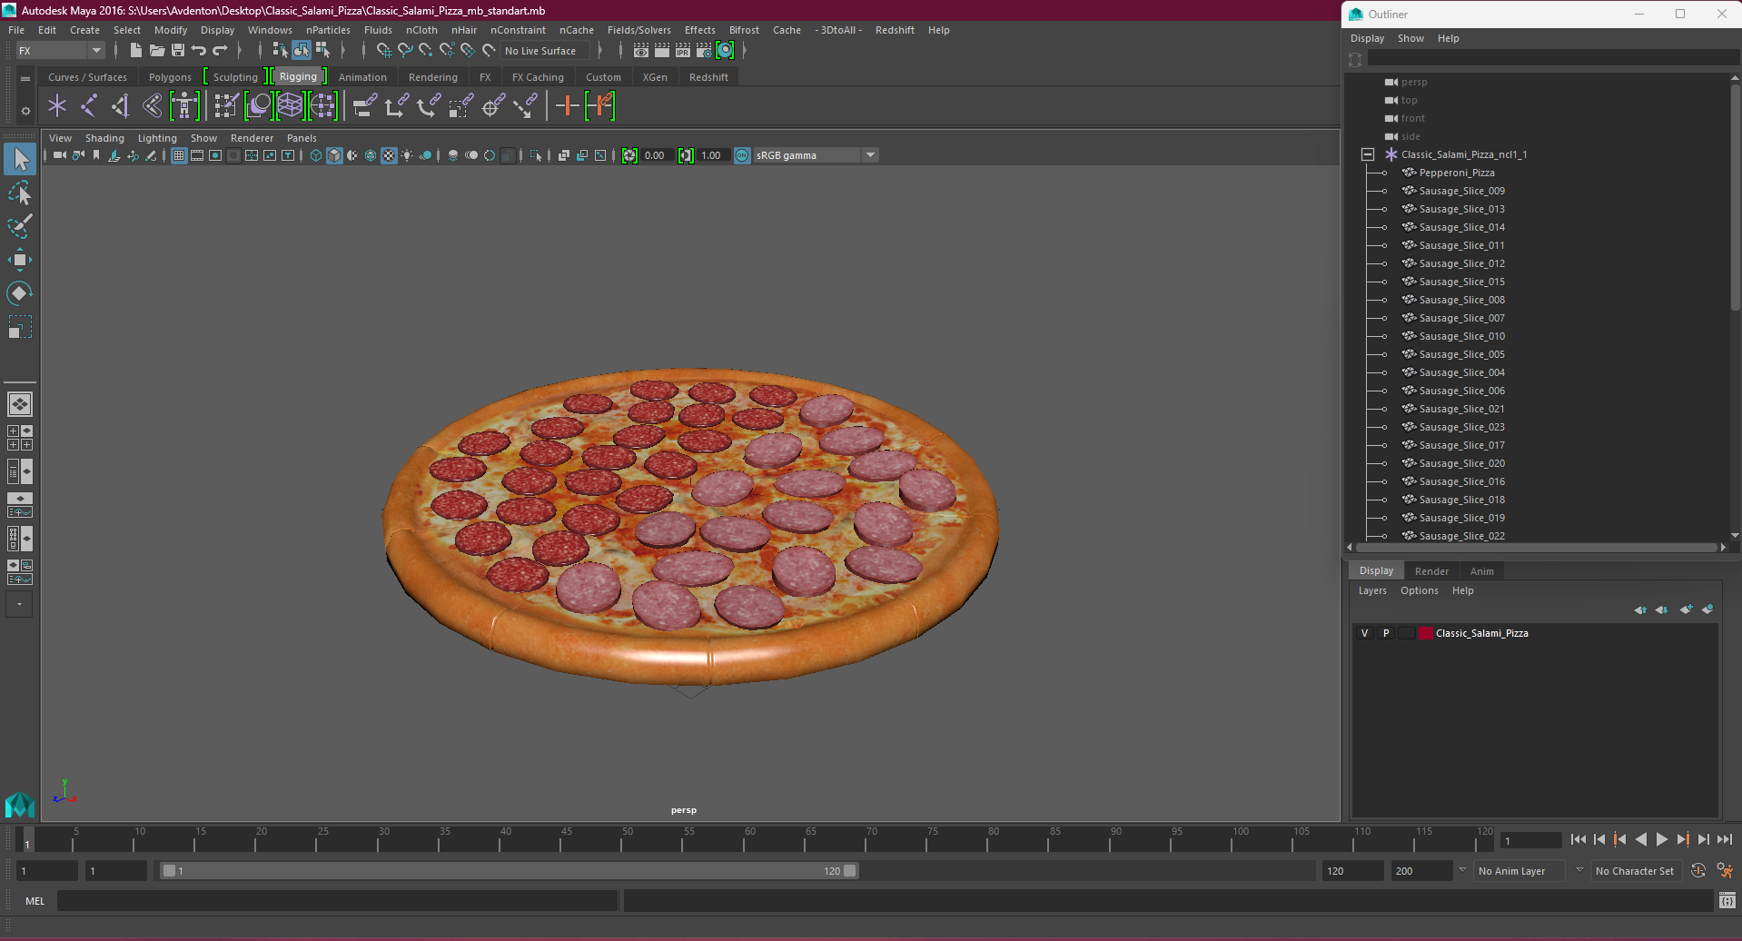Viewport: 1742px width, 941px height.
Task: Click the IPR render icon
Action: click(x=683, y=51)
